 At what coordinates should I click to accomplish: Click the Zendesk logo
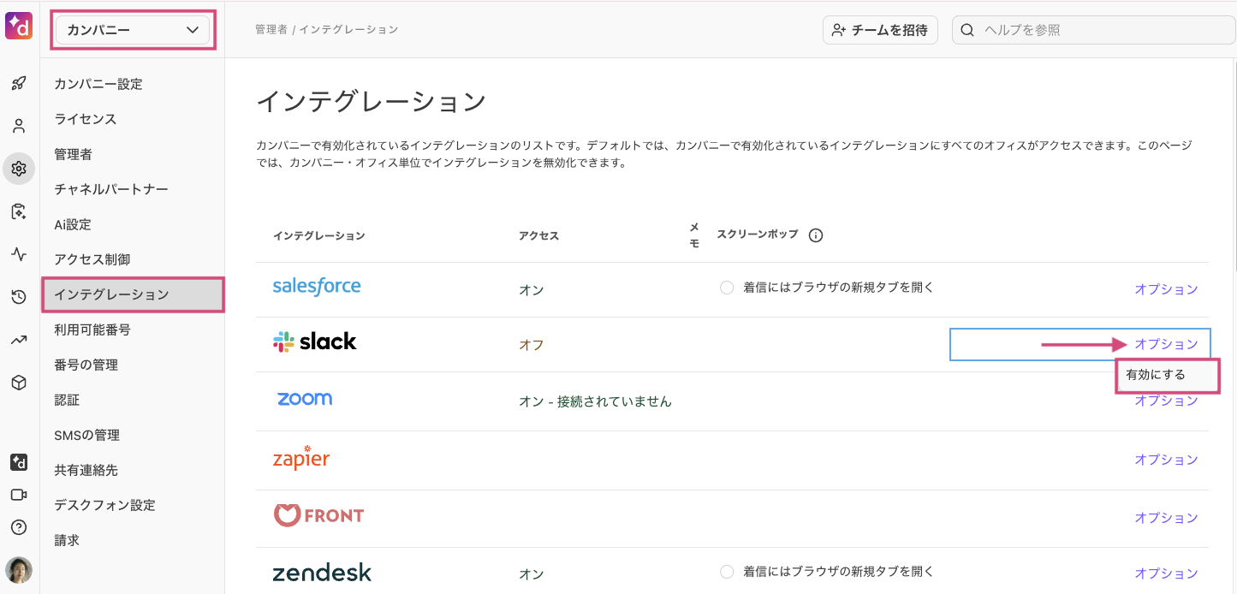pos(322,573)
